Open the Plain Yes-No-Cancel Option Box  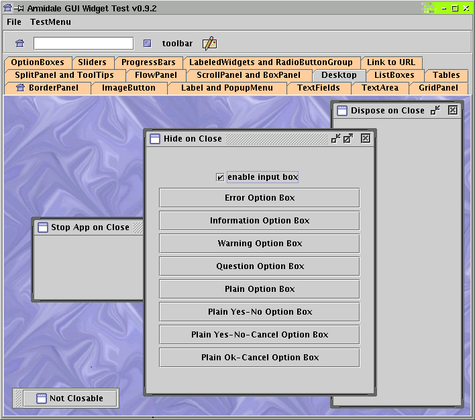pos(260,335)
